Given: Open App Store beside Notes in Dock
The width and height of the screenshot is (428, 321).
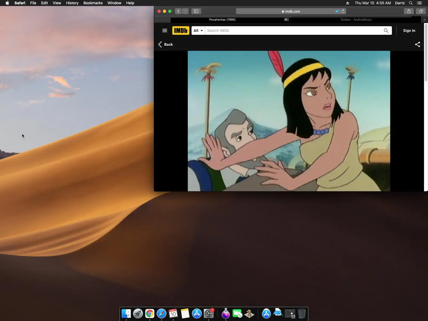Looking at the screenshot, I should 197,314.
